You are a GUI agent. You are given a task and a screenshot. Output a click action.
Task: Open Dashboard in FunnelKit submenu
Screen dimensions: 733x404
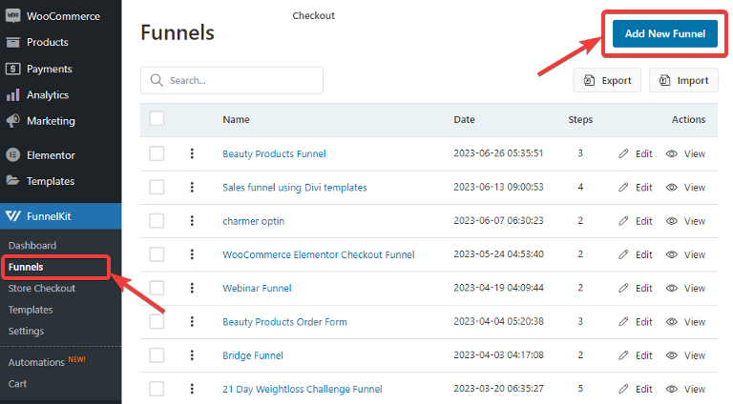click(x=32, y=246)
